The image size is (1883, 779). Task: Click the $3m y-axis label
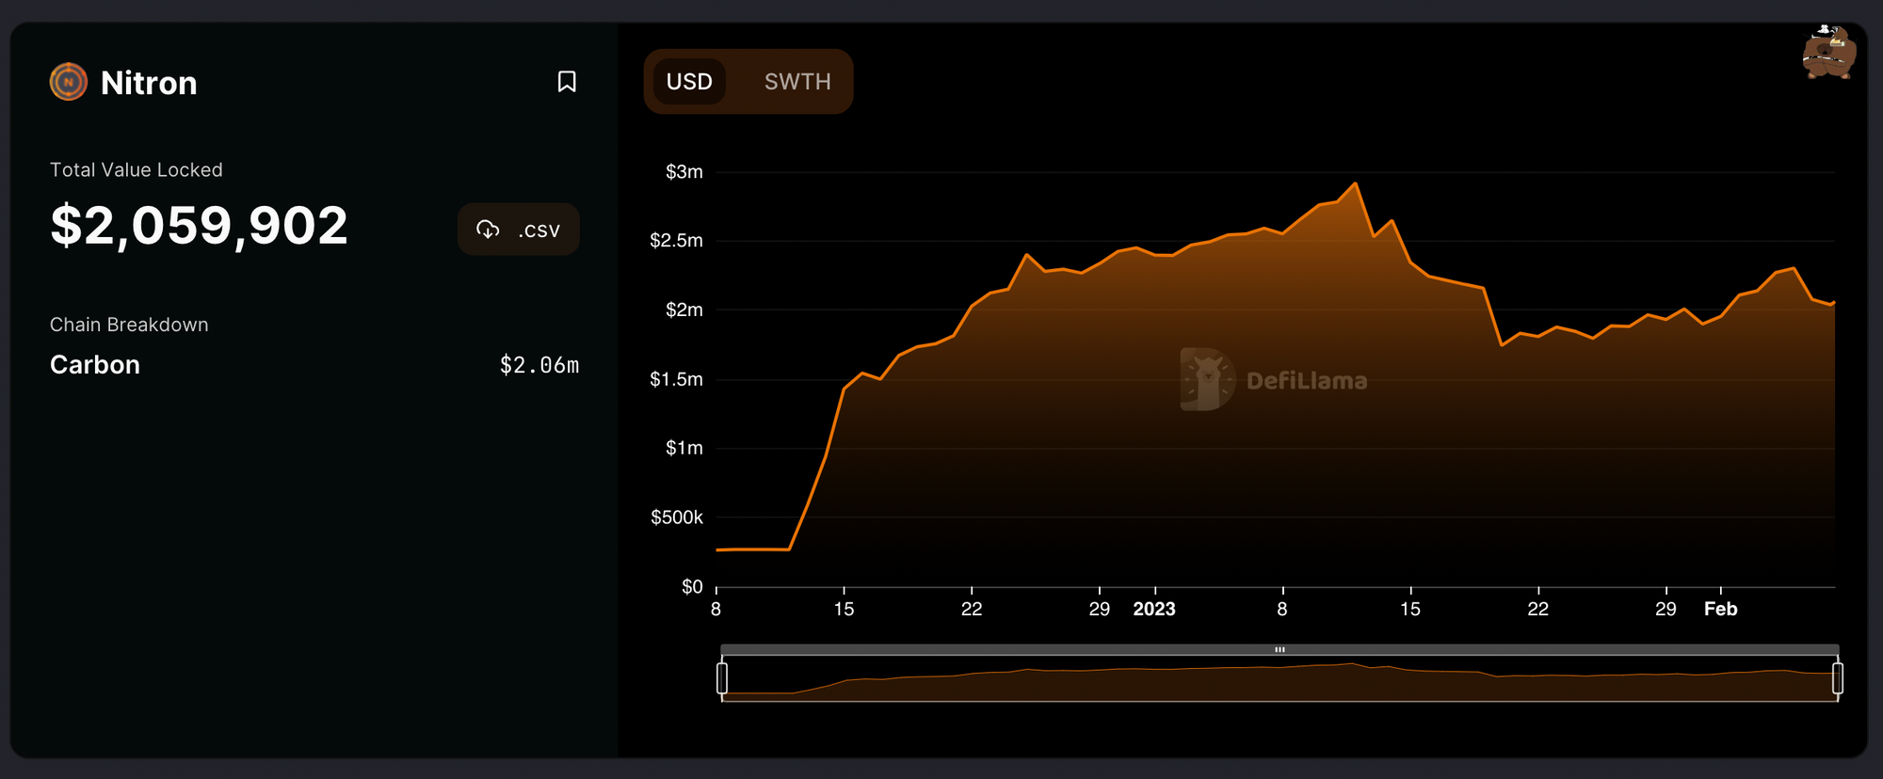tap(684, 171)
